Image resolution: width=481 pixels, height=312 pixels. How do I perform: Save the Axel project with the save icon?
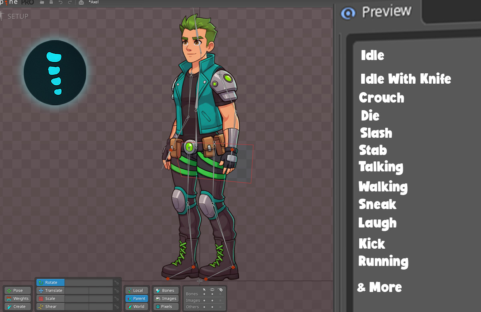[x=51, y=2]
